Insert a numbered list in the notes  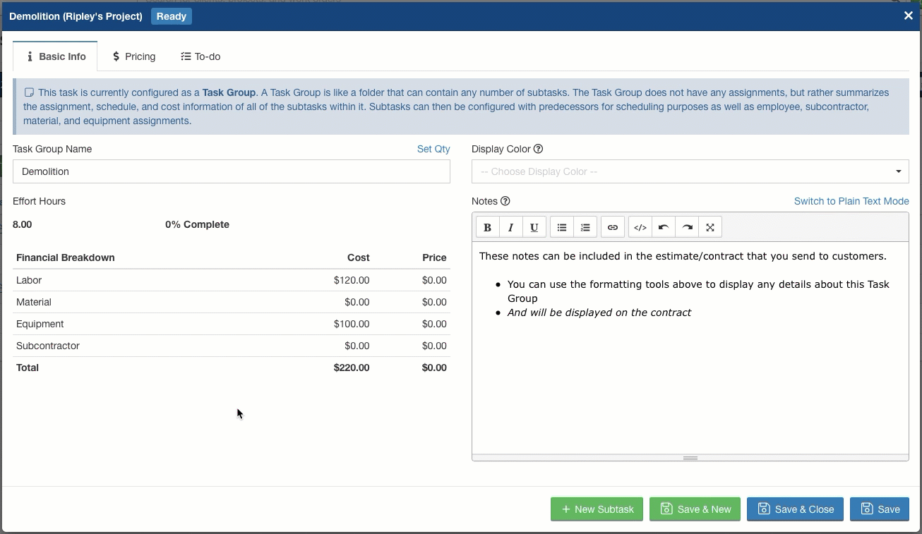point(585,226)
